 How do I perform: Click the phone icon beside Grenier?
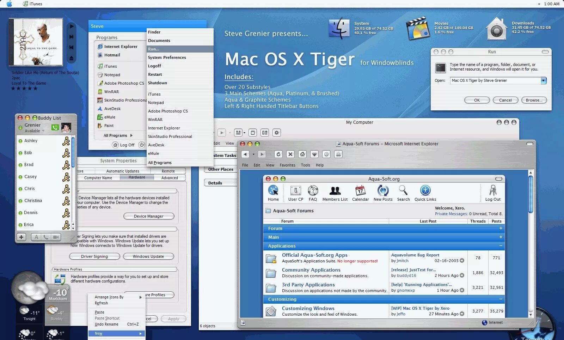click(x=55, y=127)
